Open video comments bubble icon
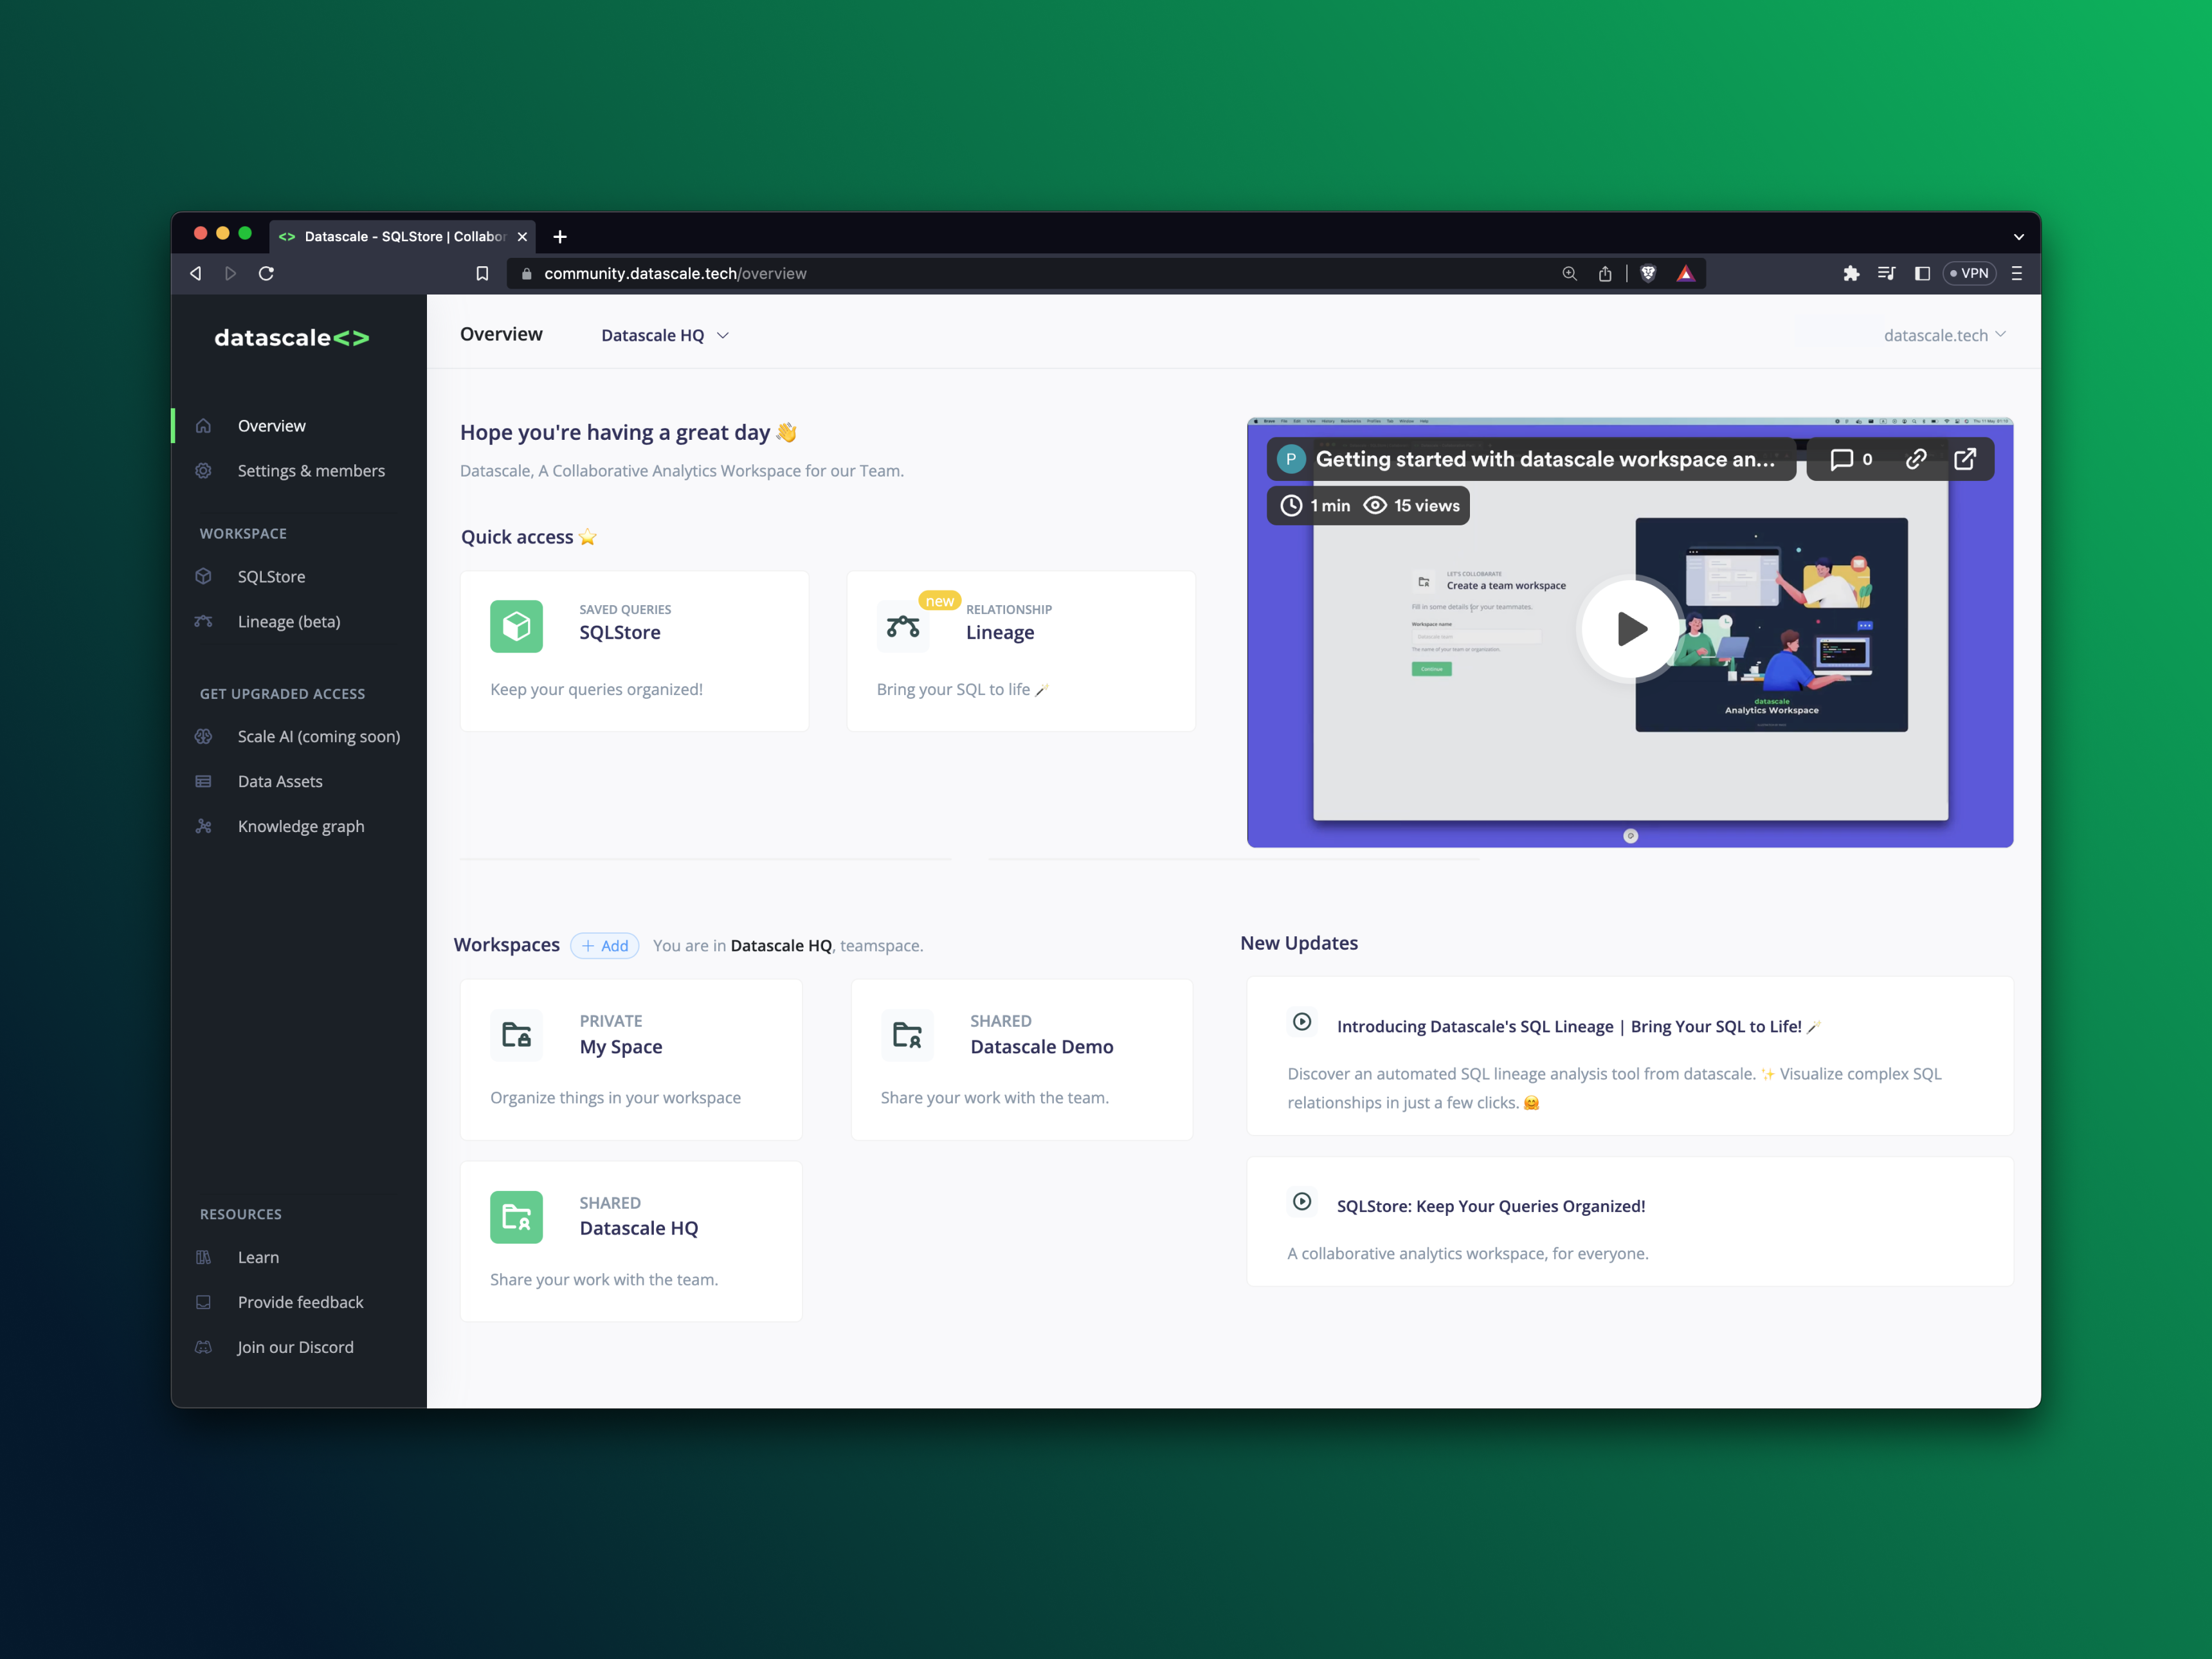Image resolution: width=2212 pixels, height=1659 pixels. [x=1841, y=459]
